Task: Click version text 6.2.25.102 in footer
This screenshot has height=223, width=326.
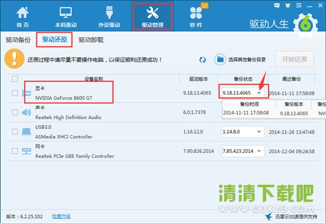Action: pyautogui.click(x=31, y=217)
